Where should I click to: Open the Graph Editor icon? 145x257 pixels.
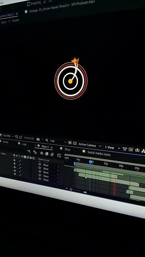[x=59, y=156]
